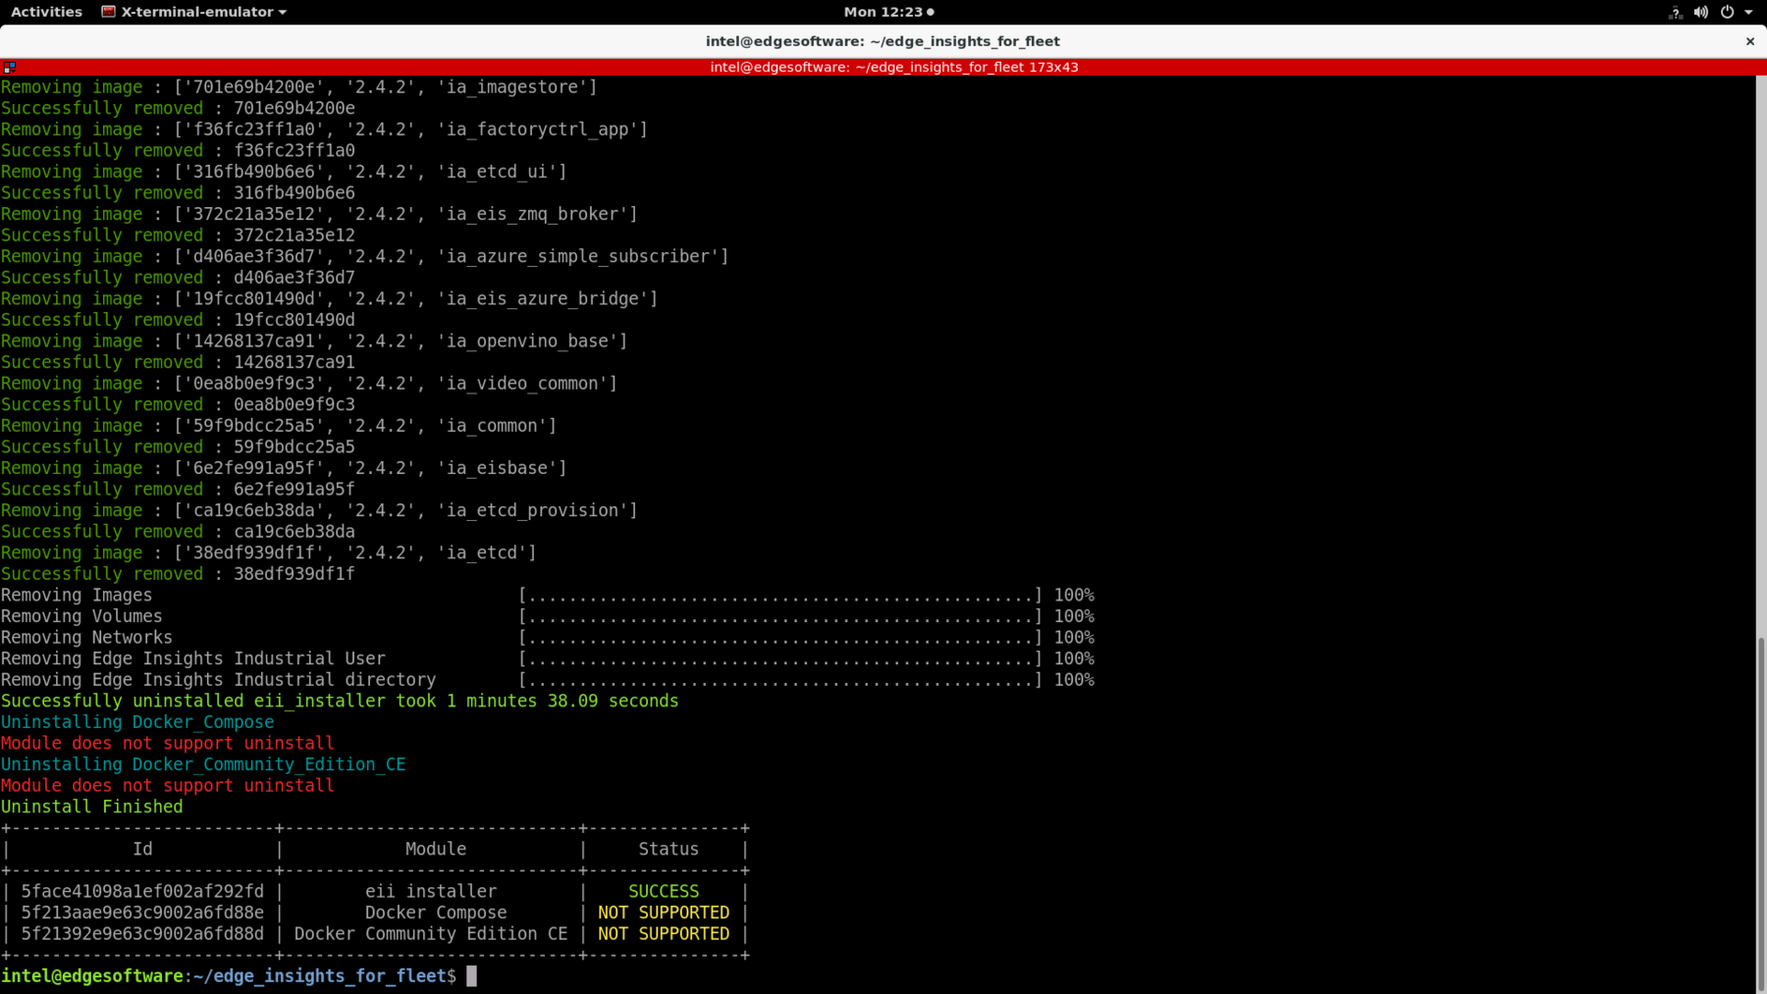Click the Successfully removed 701e69b4200e line
This screenshot has height=994, width=1767.
coord(178,108)
